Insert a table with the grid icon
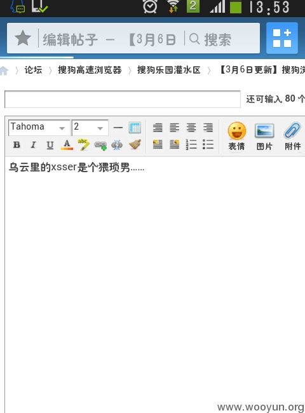Screen dimensions: 305x413 click(135, 128)
